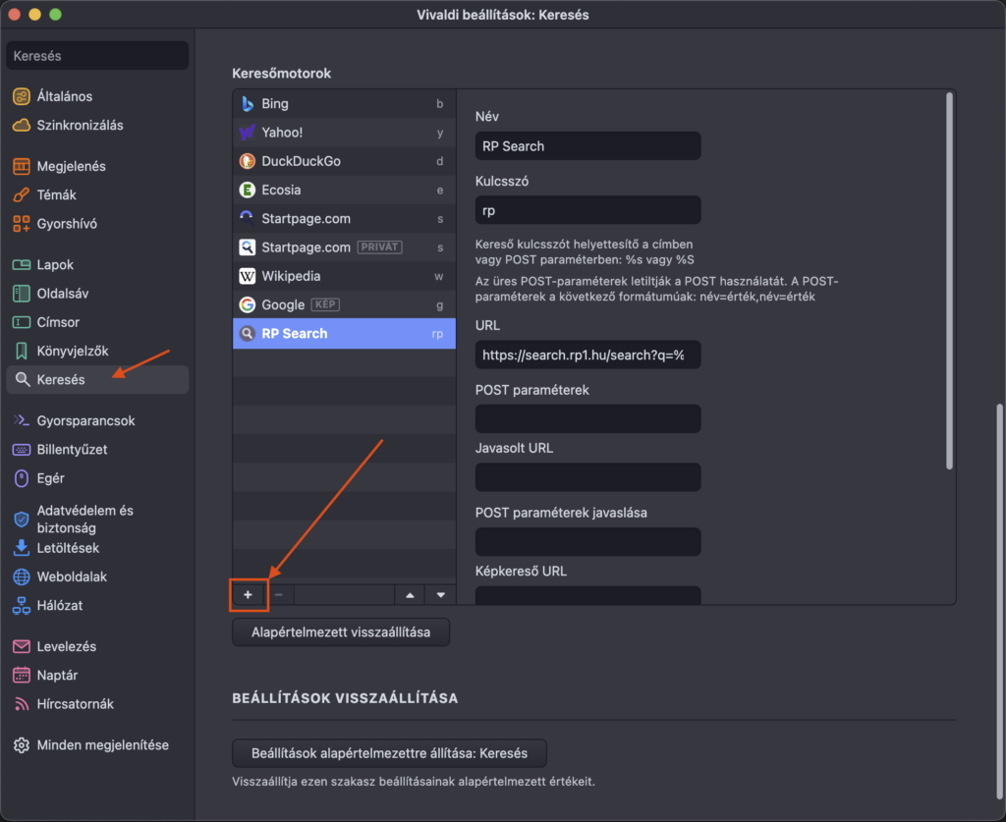
Task: Click the Hálózat network icon
Action: pos(22,606)
